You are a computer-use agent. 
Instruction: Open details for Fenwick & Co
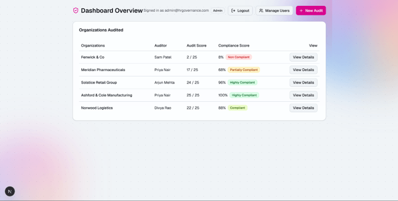coord(303,57)
